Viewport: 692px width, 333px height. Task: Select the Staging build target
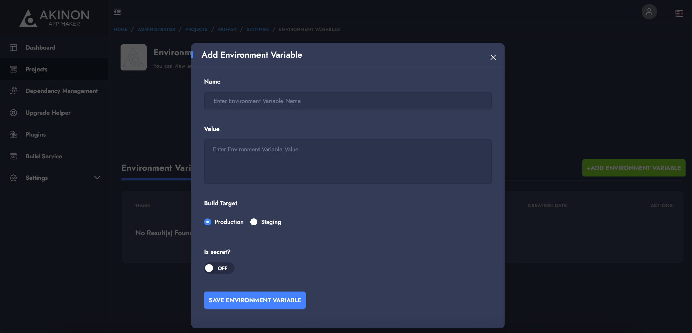click(254, 222)
